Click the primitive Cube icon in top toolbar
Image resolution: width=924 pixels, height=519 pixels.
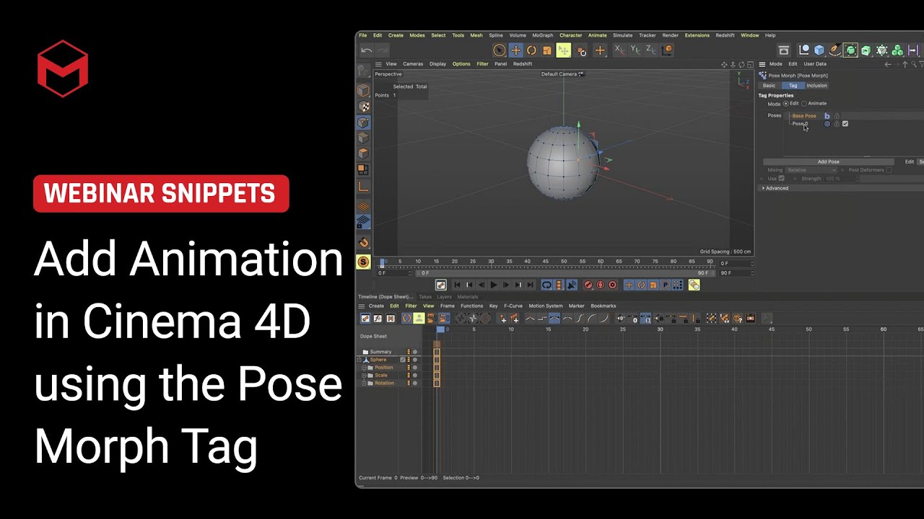coord(819,50)
